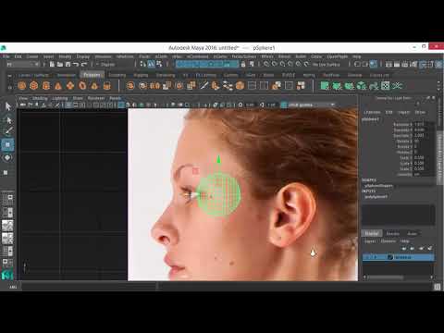Screen dimensions: 444x333
Task: Create a polygon cylinder from the shelf
Action: click(x=46, y=85)
